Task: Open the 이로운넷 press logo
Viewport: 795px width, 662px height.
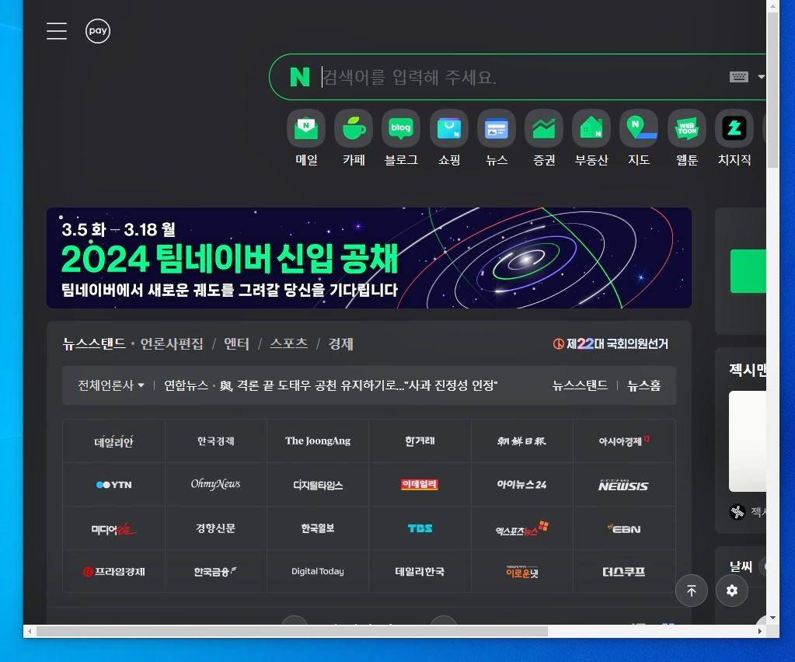Action: tap(521, 571)
